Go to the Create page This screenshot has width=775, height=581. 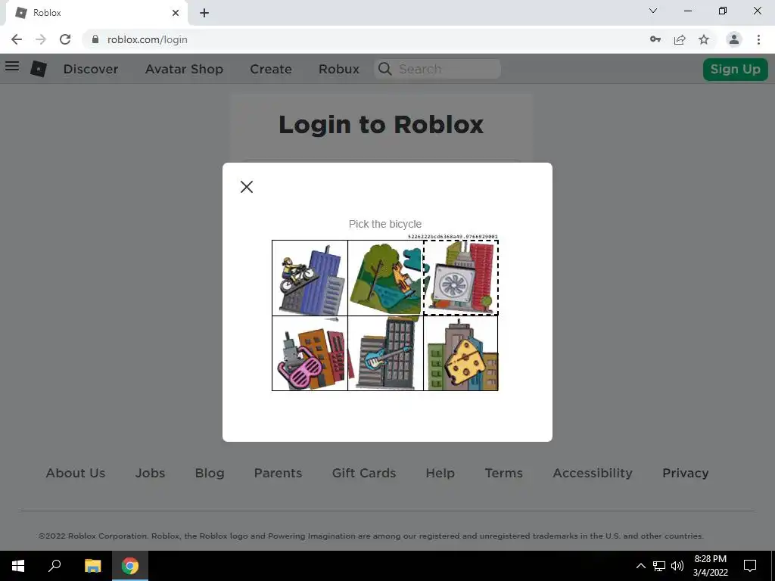[271, 69]
